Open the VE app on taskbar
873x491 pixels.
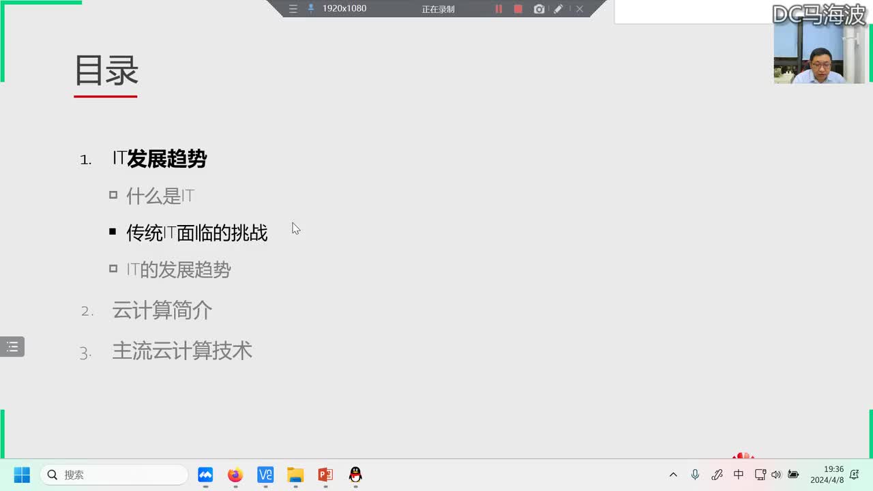[265, 475]
